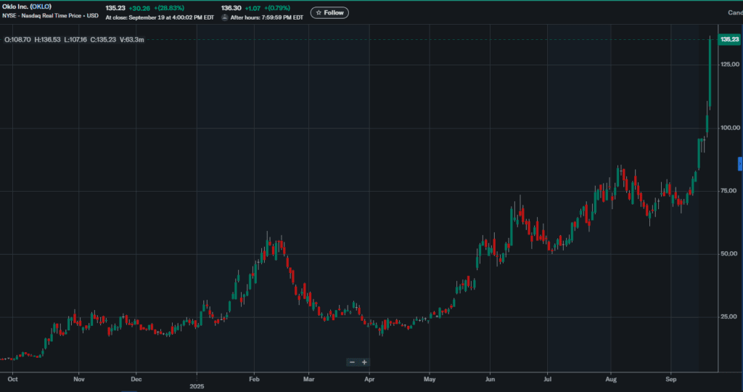Follow the Oklo Inc. stock
The height and width of the screenshot is (392, 743).
tap(329, 12)
